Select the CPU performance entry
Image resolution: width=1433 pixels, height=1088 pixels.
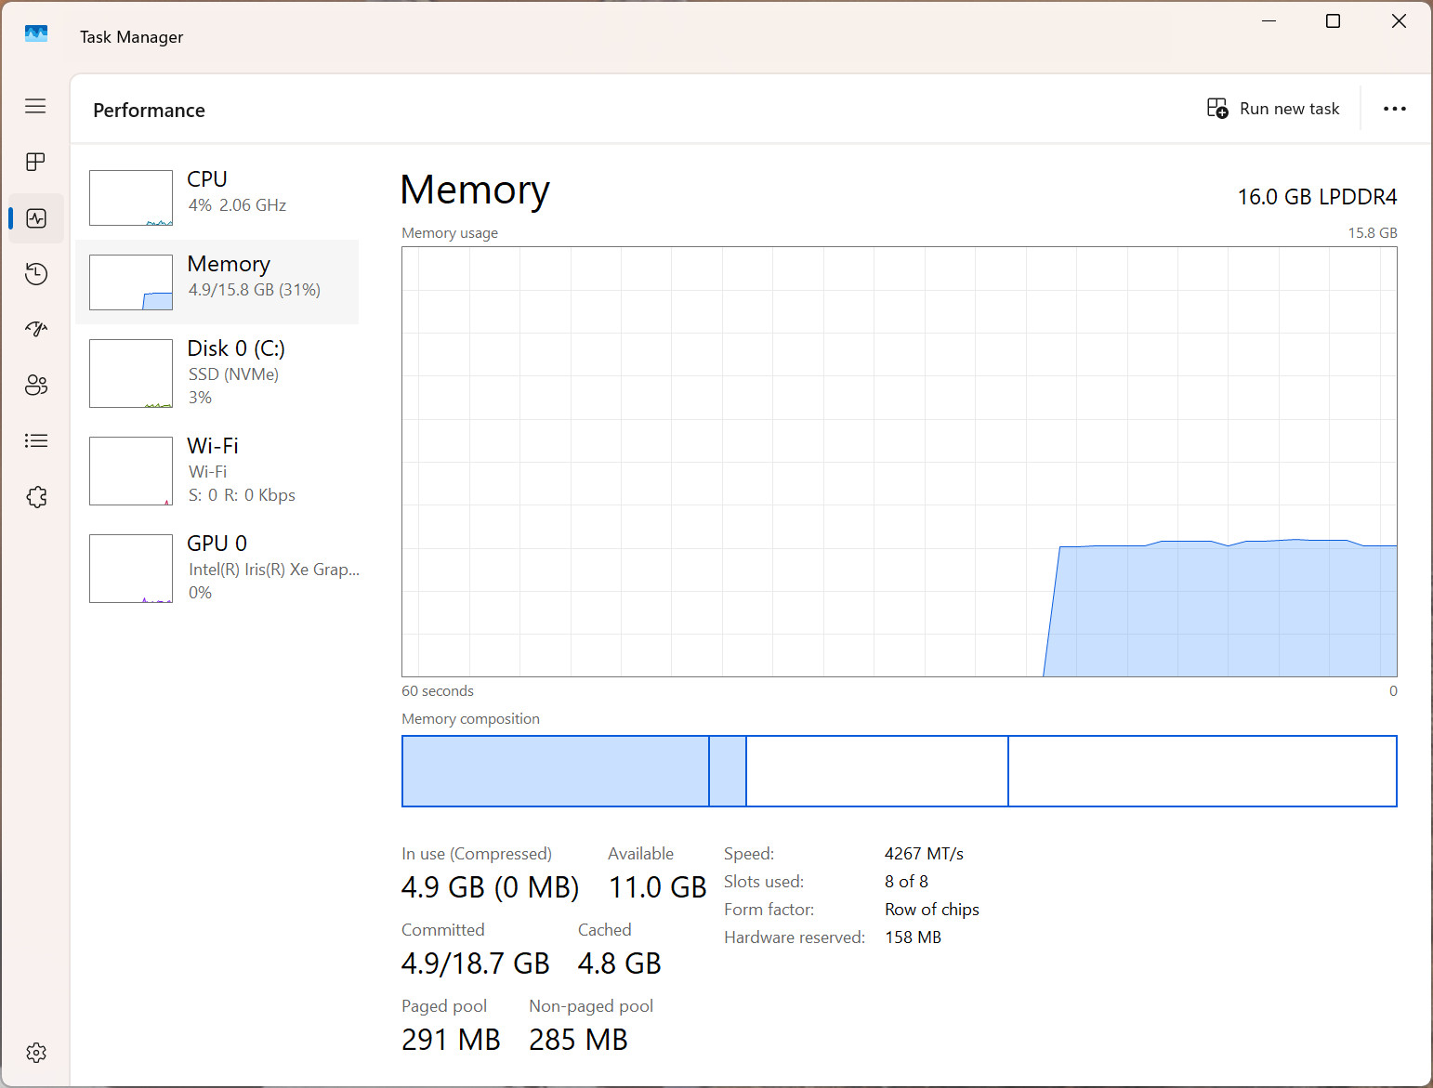point(217,197)
